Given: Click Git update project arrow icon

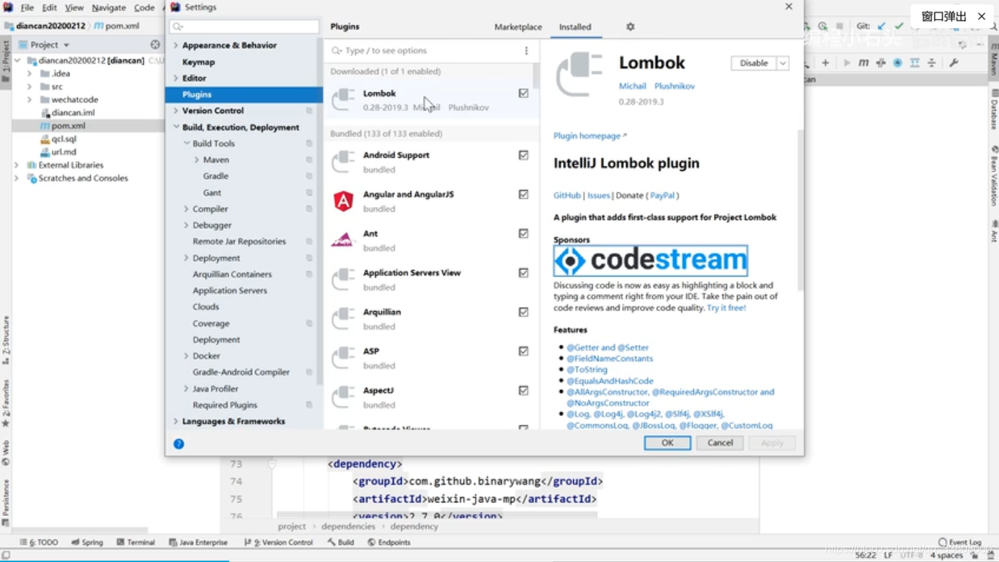Looking at the screenshot, I should [x=882, y=26].
